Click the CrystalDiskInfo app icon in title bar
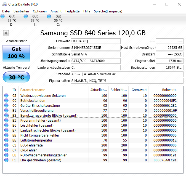This screenshot has height=176, width=186. 4,4
